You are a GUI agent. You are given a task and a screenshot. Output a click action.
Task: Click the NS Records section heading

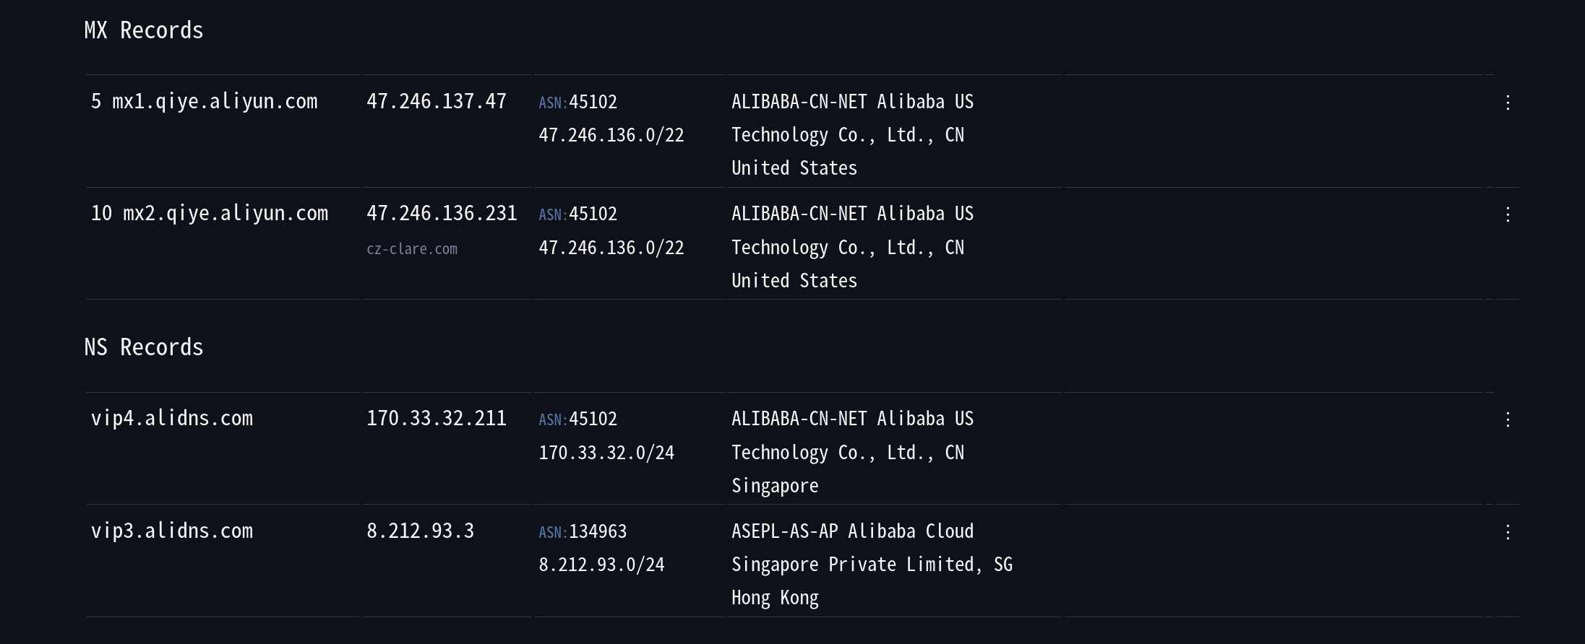click(x=144, y=347)
